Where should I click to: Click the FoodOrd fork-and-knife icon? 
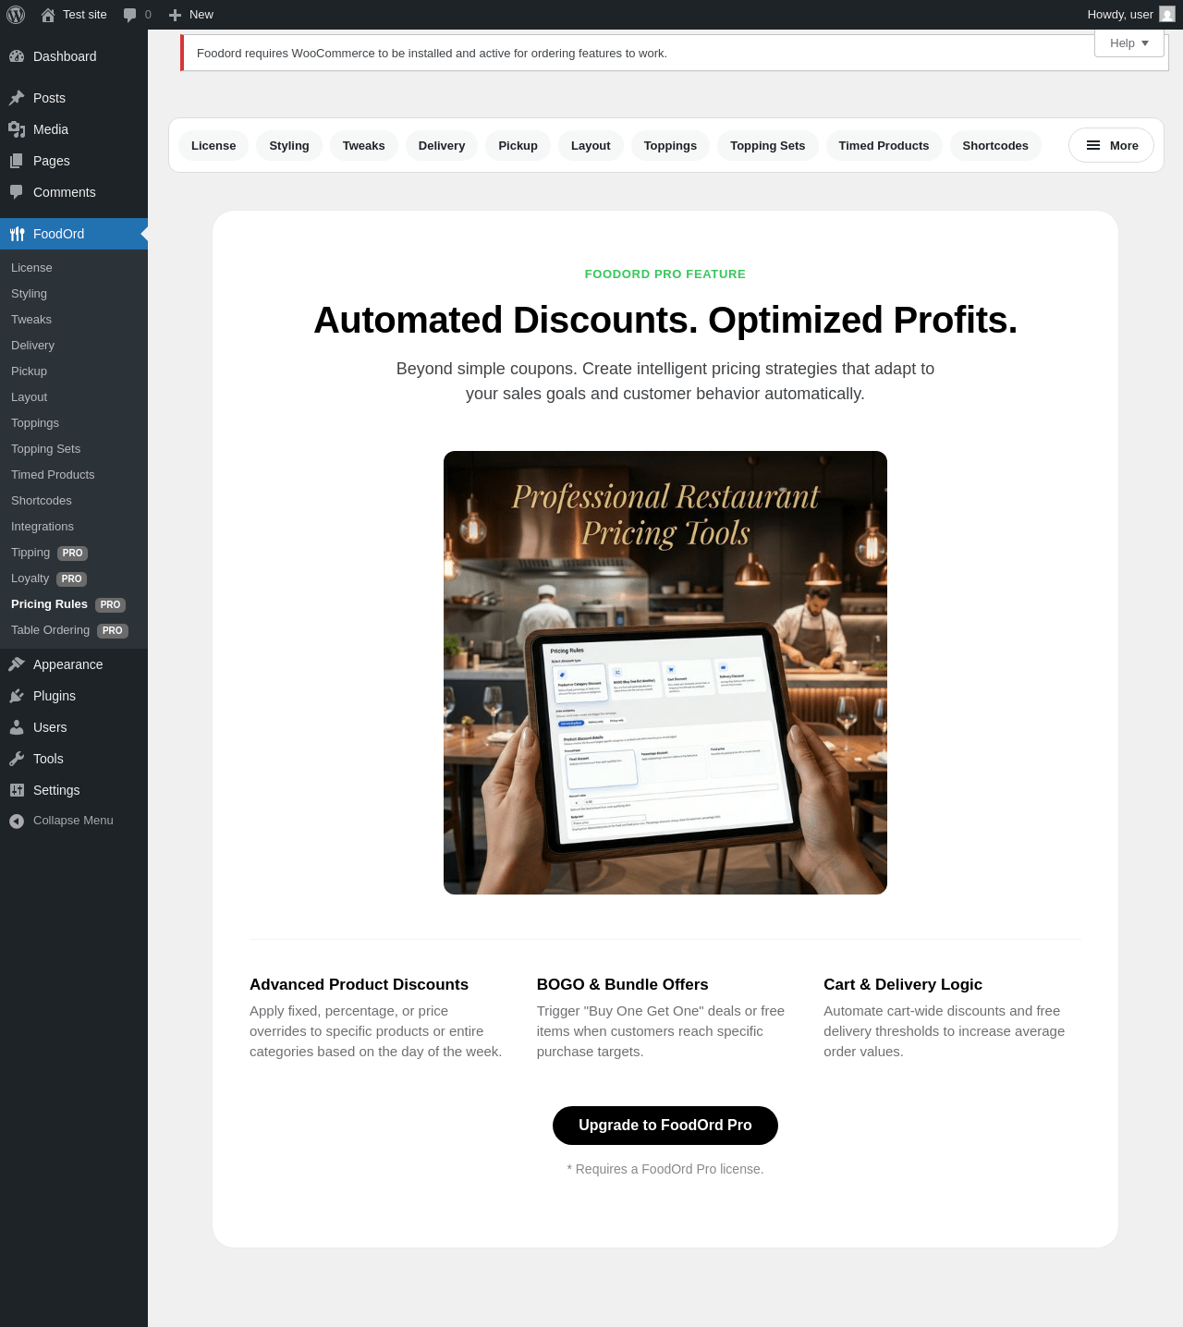tap(17, 234)
